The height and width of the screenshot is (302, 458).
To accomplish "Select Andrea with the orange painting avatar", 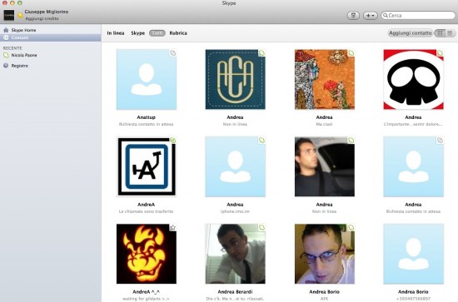I will pyautogui.click(x=325, y=79).
